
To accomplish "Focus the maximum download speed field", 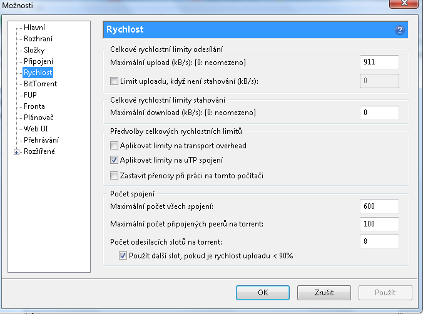I will 380,113.
